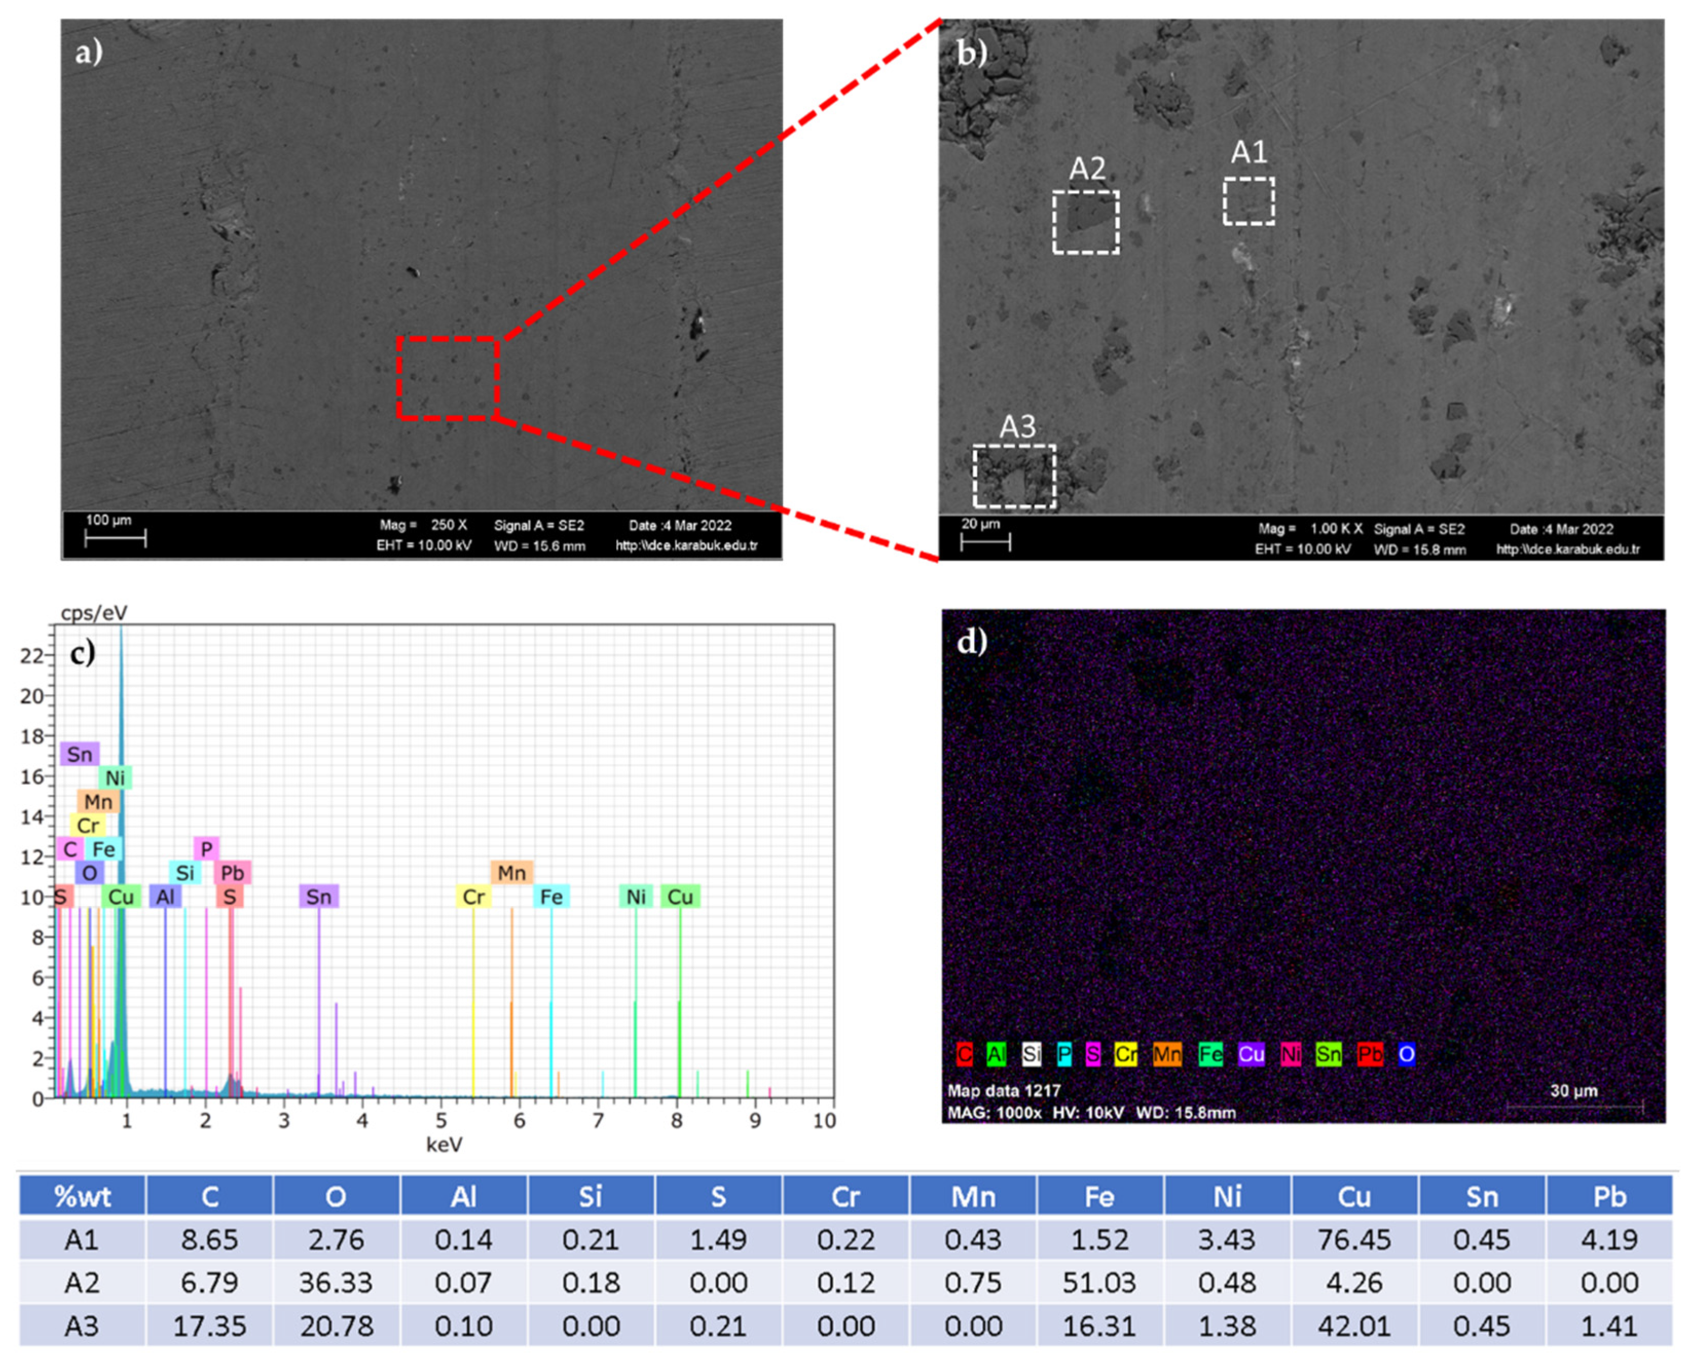This screenshot has width=1692, height=1363.
Task: Click the A3 dashed region marker
Action: [1013, 476]
